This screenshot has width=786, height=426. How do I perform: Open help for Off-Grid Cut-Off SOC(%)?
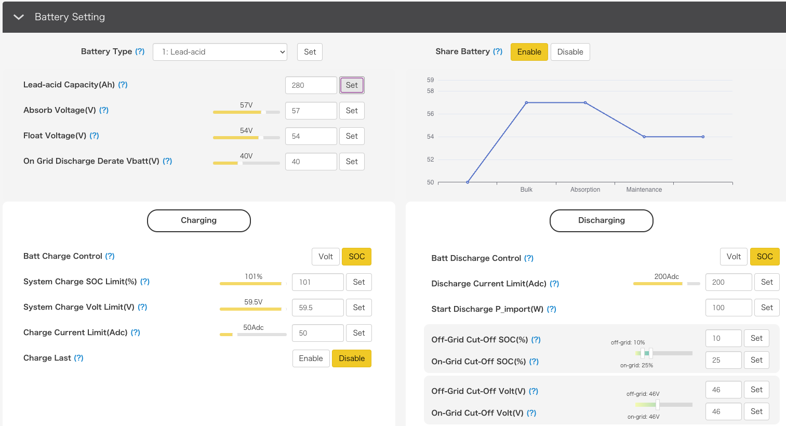click(536, 340)
